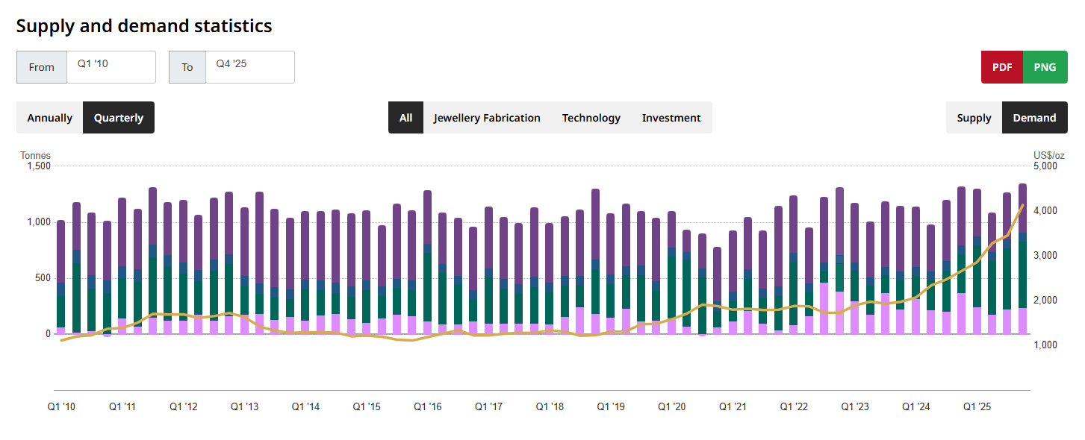Show the Technology category
This screenshot has width=1085, height=440.
click(591, 118)
